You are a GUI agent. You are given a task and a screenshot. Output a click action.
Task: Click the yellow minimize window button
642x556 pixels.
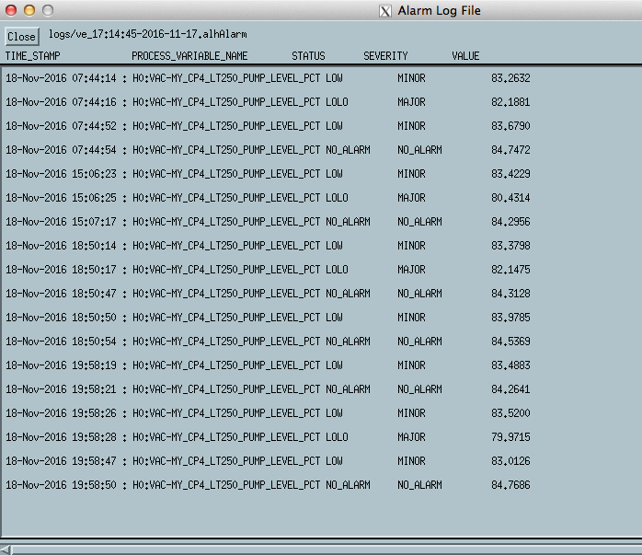coord(29,10)
